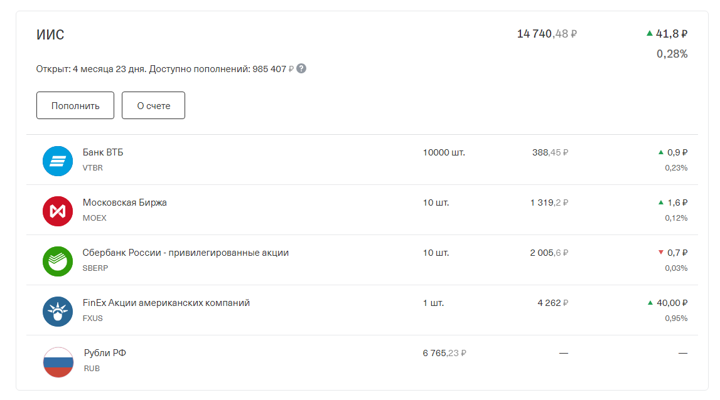Click the Russian flag ruble icon
Viewport: 720px width, 400px height.
(58, 362)
